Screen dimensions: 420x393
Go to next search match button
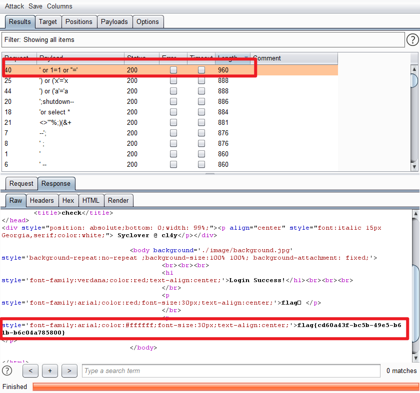tap(69, 371)
